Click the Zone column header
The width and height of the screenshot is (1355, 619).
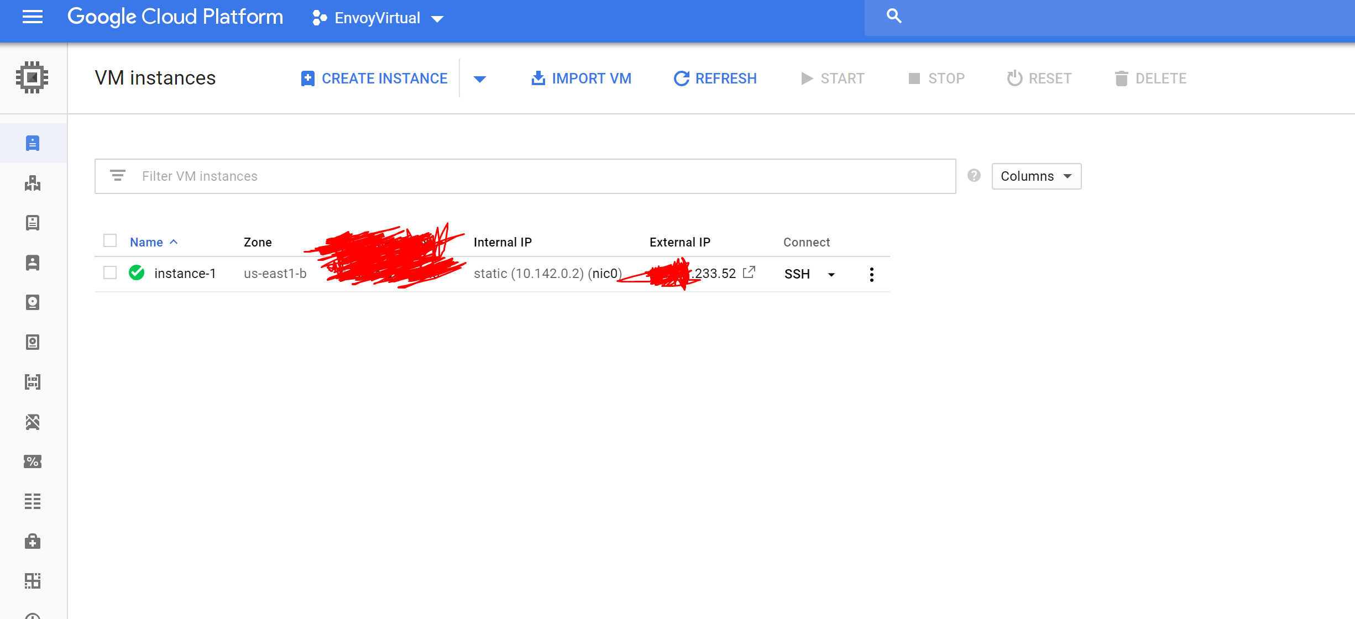tap(258, 242)
